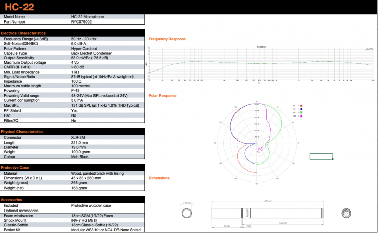The width and height of the screenshot is (378, 233).
Task: Click the microphone side-view dimension drawing
Action: [x=265, y=212]
